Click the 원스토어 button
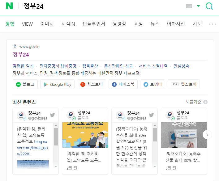Screen dimensions: 219x181 pos(92,84)
